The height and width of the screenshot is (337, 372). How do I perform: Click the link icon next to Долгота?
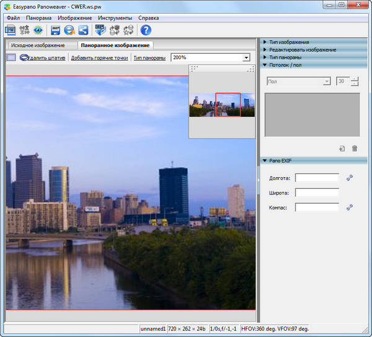click(350, 178)
